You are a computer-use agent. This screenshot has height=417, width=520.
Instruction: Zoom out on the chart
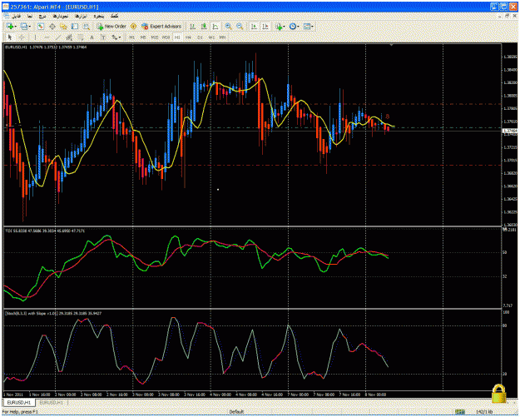point(240,26)
